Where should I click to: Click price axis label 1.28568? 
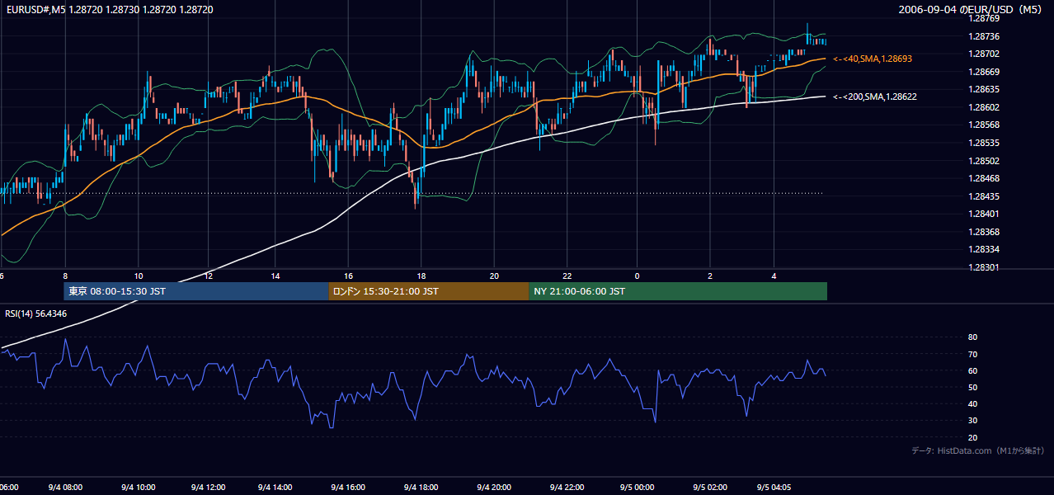984,125
